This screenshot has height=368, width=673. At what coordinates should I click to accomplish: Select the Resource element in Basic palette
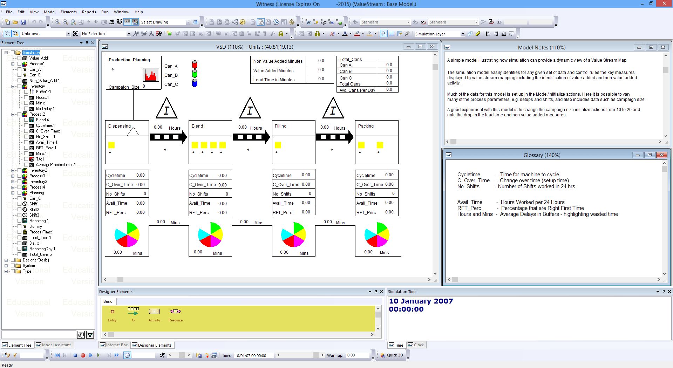(x=175, y=314)
